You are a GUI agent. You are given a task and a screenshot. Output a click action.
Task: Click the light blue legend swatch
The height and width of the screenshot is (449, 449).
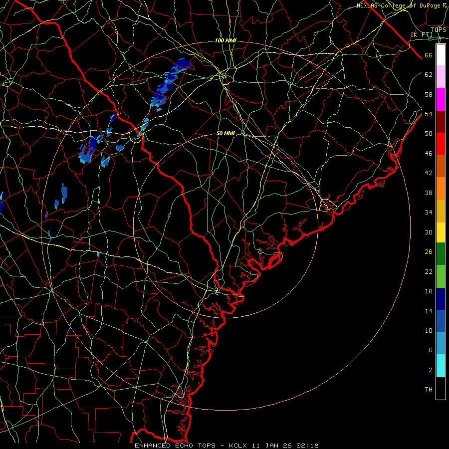(x=441, y=343)
